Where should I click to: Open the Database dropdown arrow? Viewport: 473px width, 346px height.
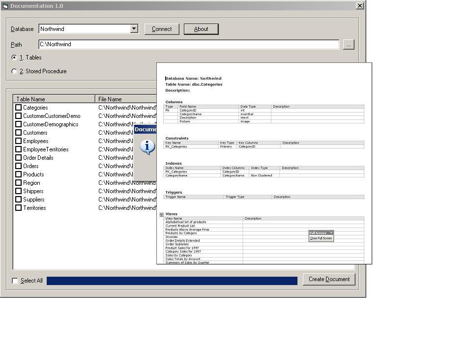[x=134, y=29]
